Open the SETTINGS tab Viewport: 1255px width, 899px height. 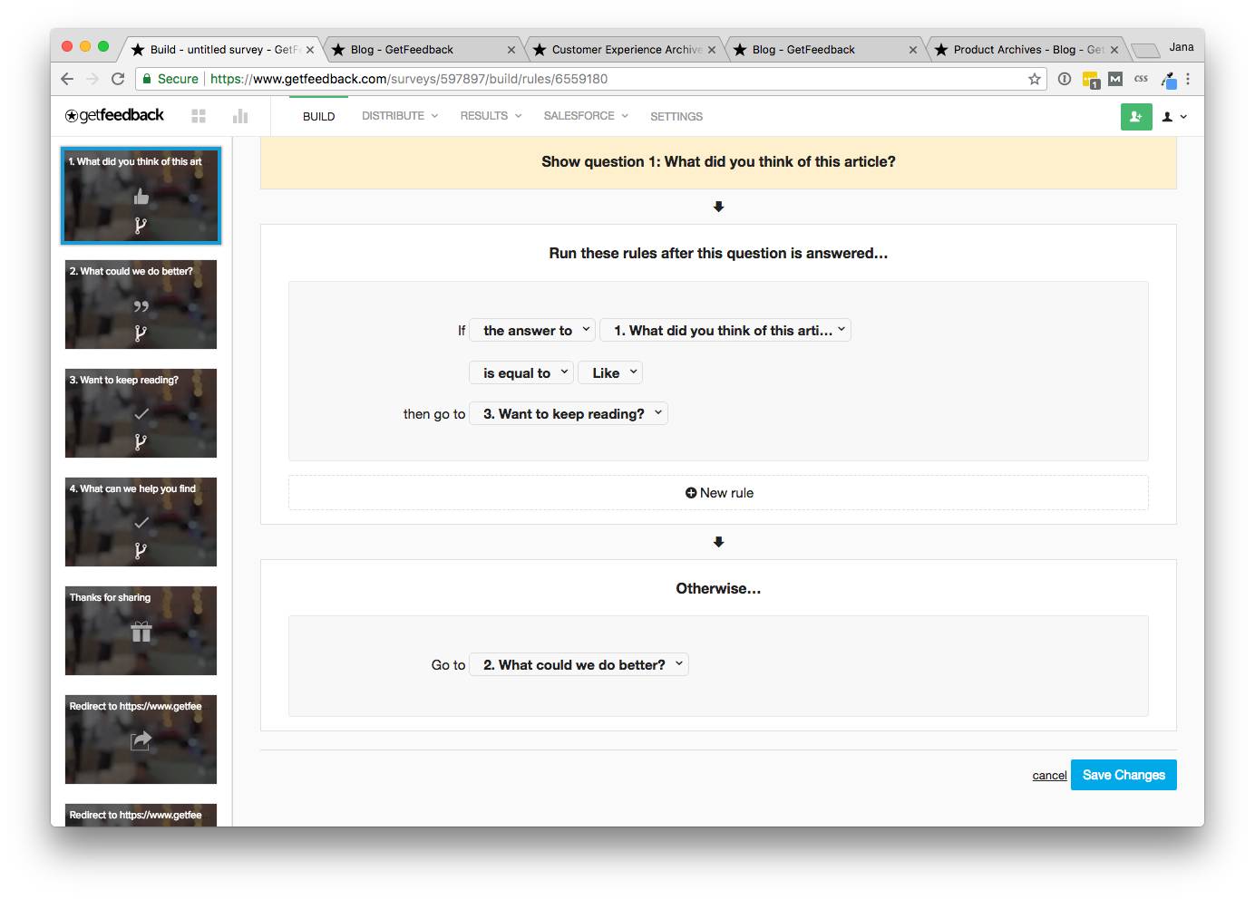676,116
